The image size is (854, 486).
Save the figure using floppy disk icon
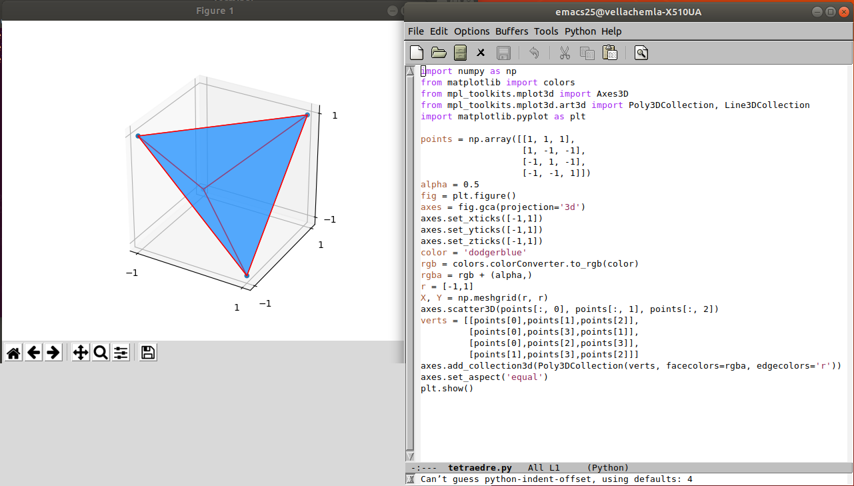[x=149, y=353]
